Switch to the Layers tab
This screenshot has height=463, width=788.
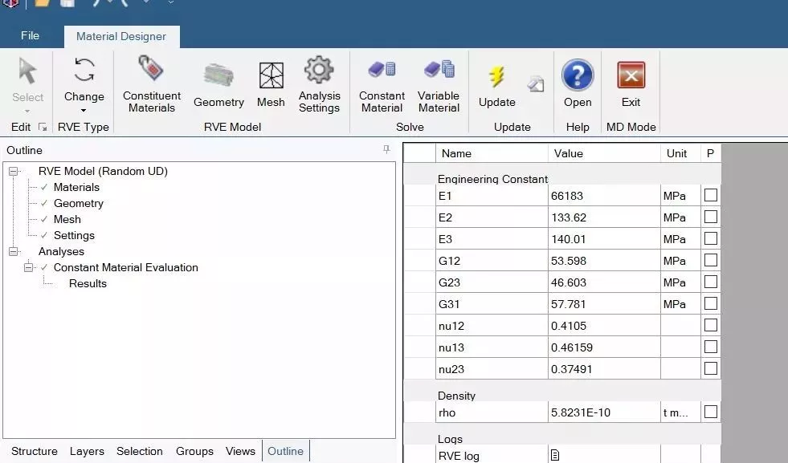(x=87, y=451)
